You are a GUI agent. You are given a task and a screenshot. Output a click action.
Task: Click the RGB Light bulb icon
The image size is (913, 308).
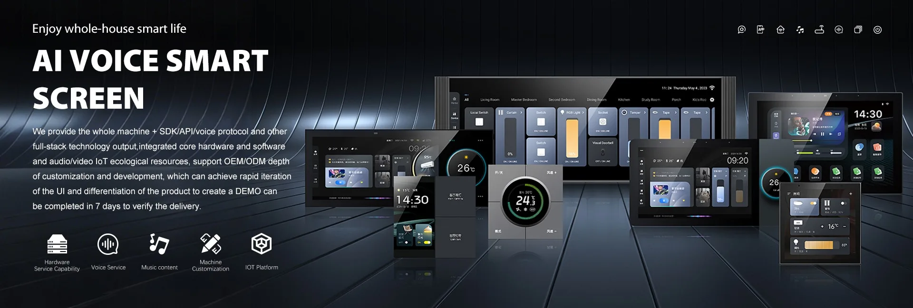(562, 112)
